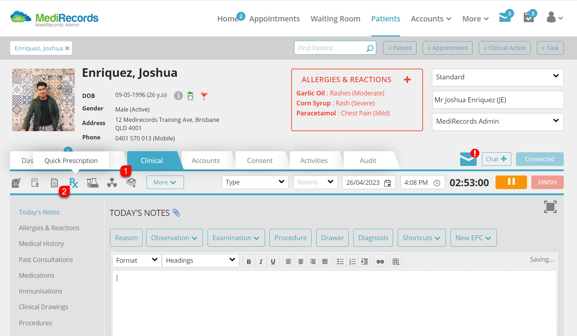Screen dimensions: 577x336
Task: Expand notes editor to fullscreen
Action: click(550, 207)
